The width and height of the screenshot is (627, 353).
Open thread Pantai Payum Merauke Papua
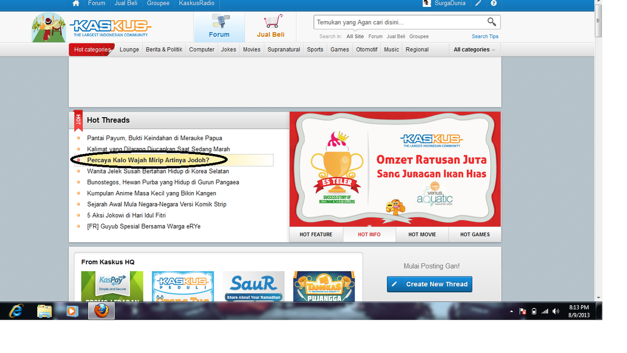[x=154, y=138]
